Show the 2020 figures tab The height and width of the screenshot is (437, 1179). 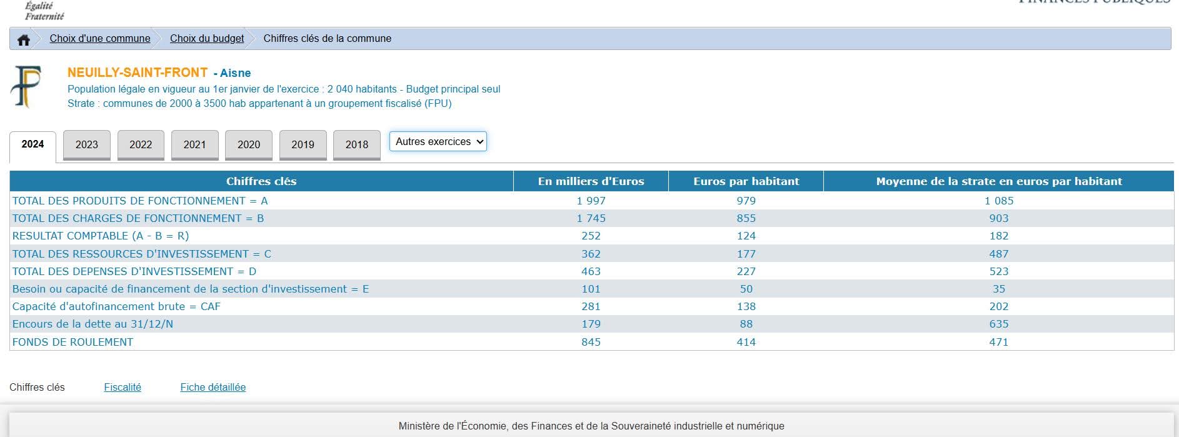(x=249, y=144)
